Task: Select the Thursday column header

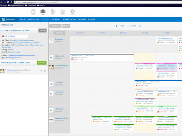Action: tap(145, 33)
